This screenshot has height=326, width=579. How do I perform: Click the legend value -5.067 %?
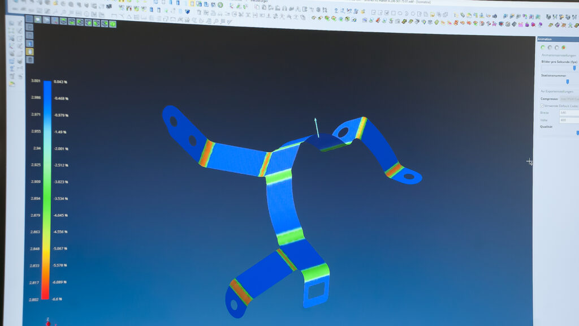pyautogui.click(x=60, y=249)
